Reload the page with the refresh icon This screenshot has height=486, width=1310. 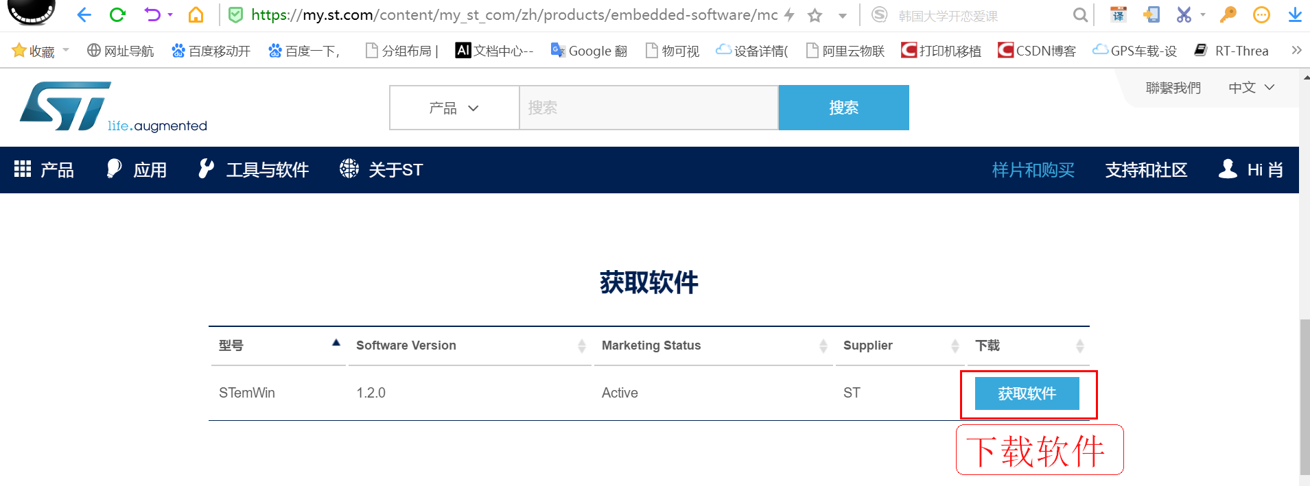tap(117, 14)
